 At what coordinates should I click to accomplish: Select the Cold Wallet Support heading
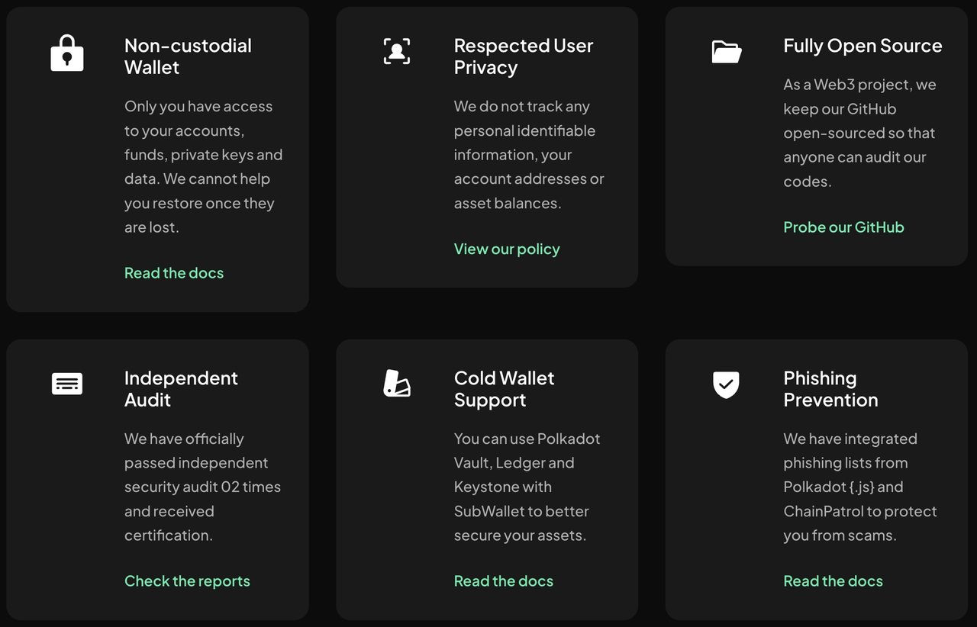coord(505,389)
